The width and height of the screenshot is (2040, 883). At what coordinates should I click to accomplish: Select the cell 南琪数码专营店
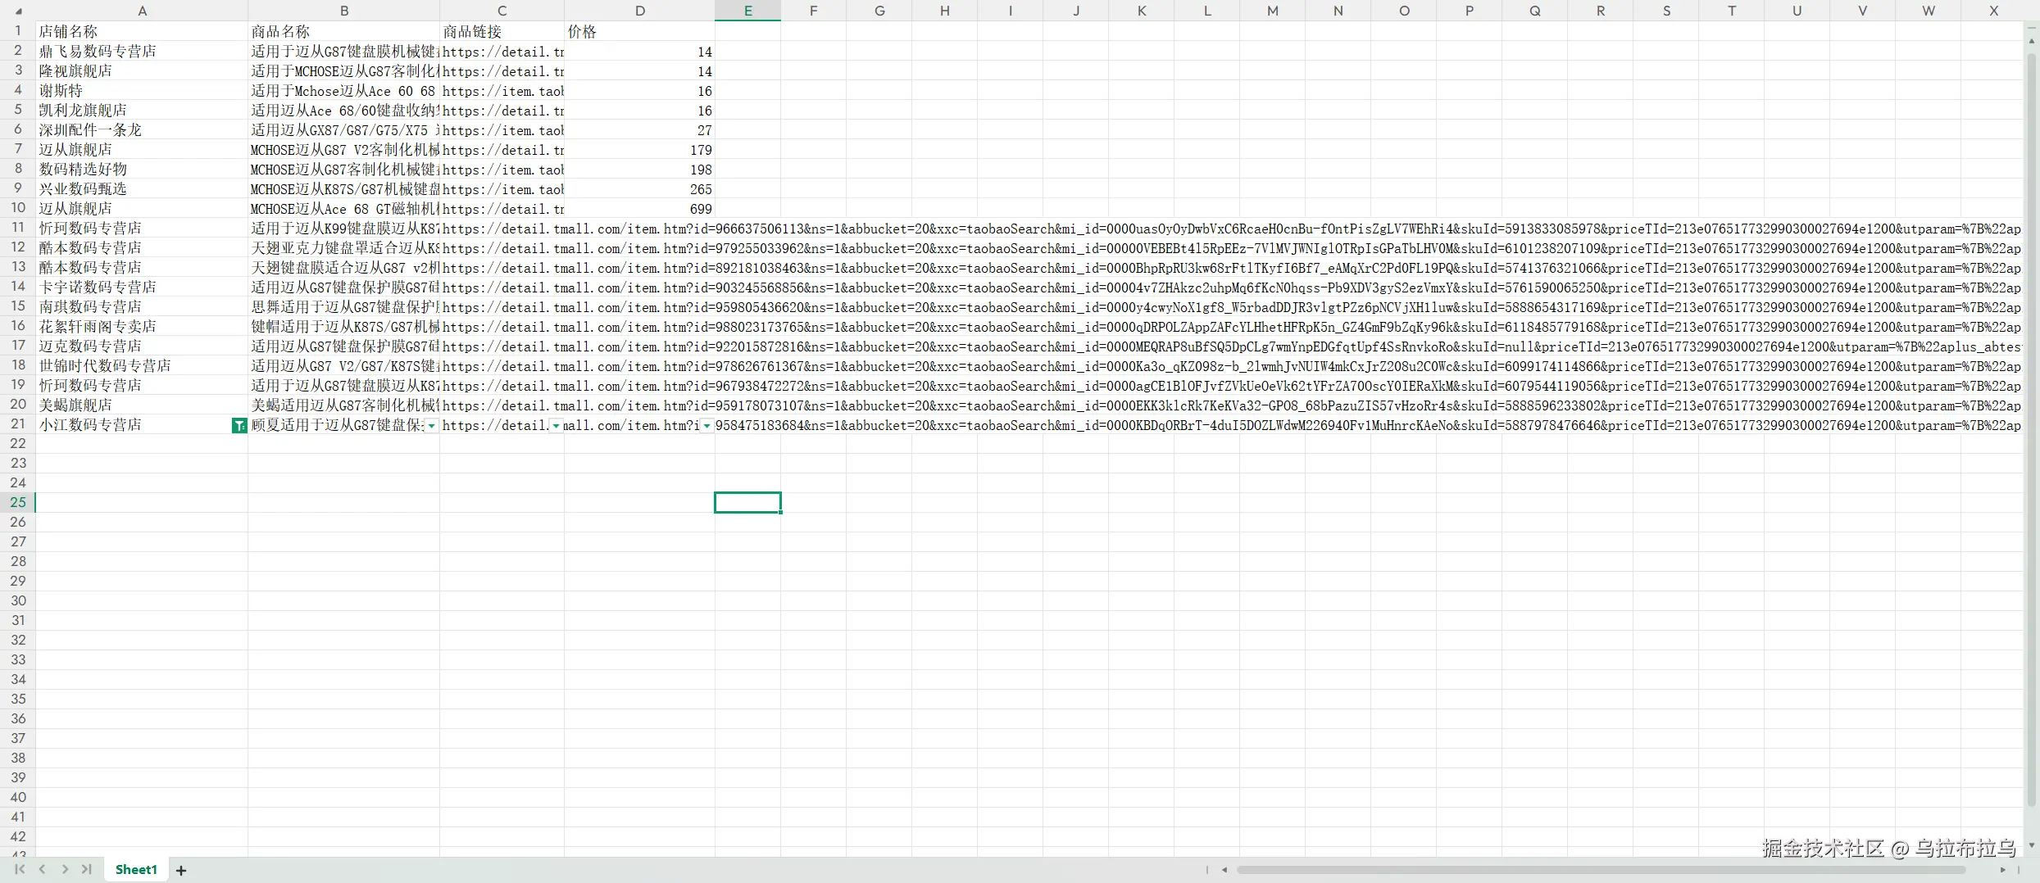coord(142,306)
